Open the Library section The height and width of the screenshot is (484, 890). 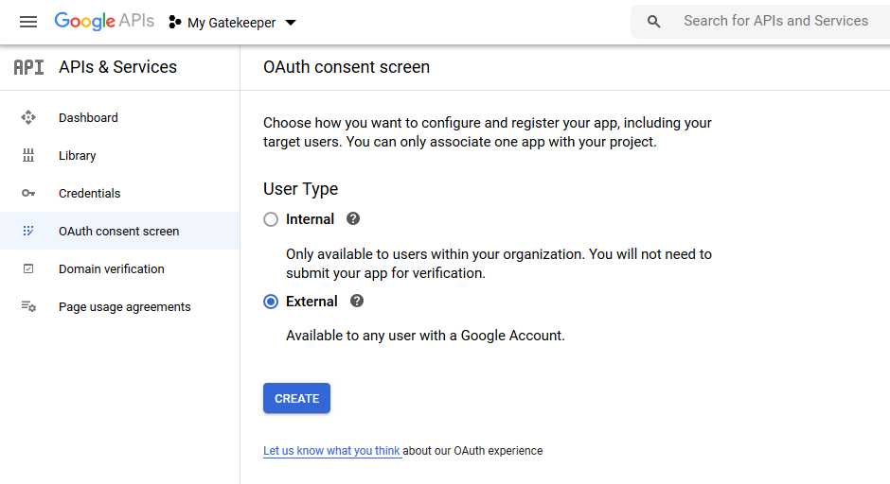77,156
